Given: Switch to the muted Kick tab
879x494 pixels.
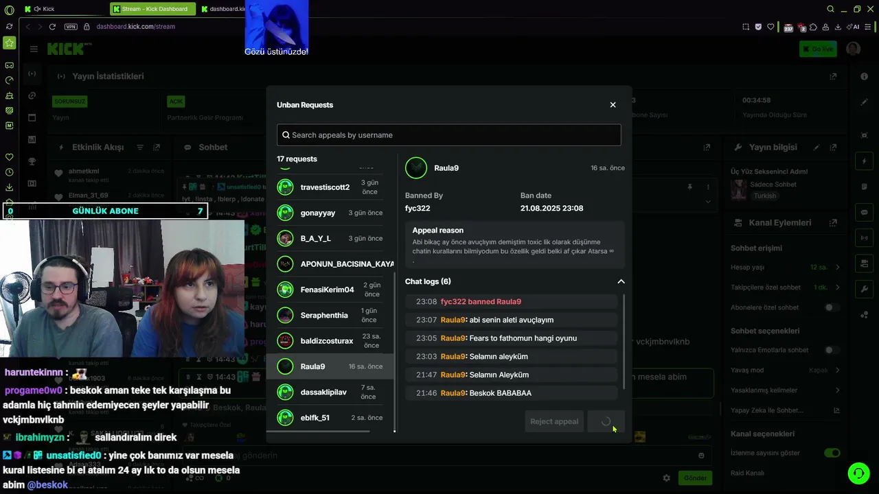Looking at the screenshot, I should pos(63,9).
